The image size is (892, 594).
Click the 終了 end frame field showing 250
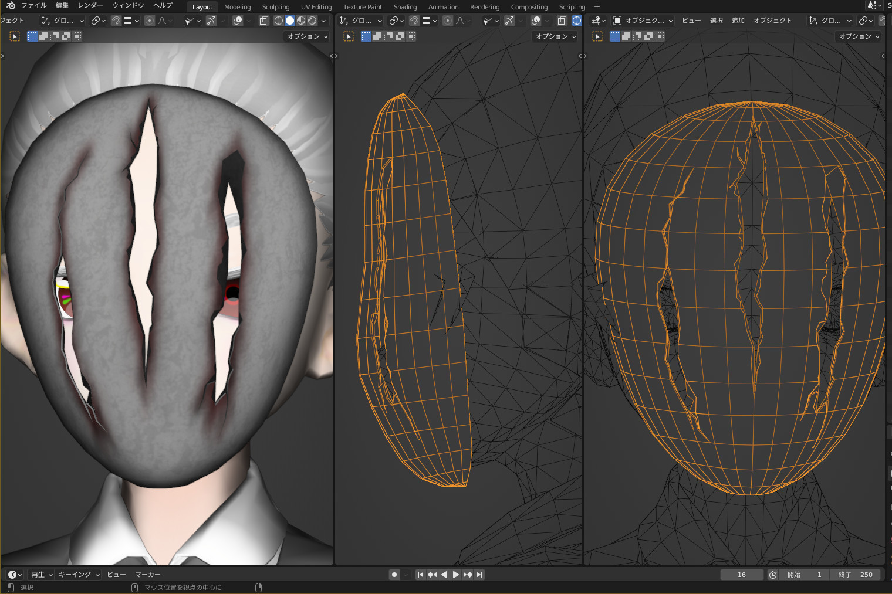click(854, 574)
